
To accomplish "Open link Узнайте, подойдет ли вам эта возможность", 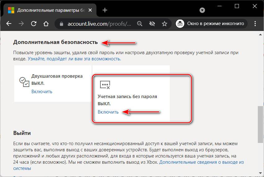I will pos(74,58).
